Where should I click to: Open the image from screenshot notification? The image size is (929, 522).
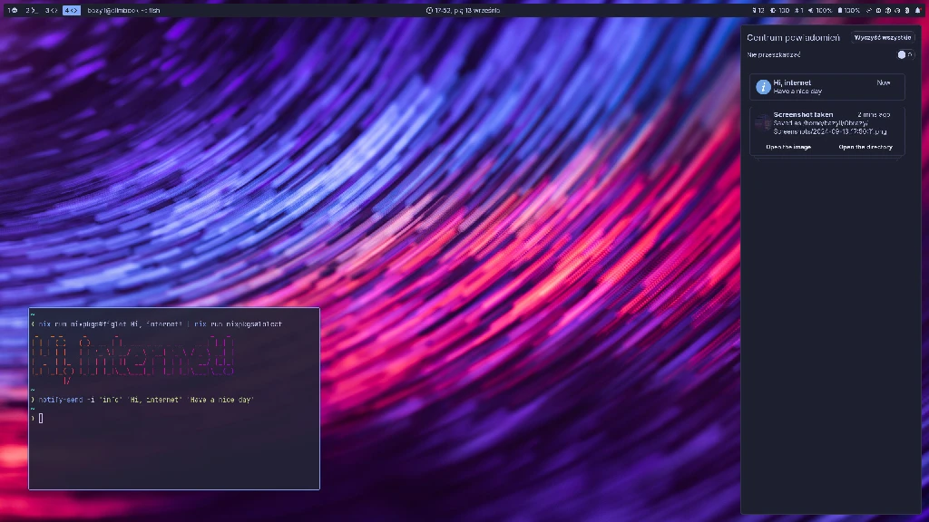pos(788,147)
